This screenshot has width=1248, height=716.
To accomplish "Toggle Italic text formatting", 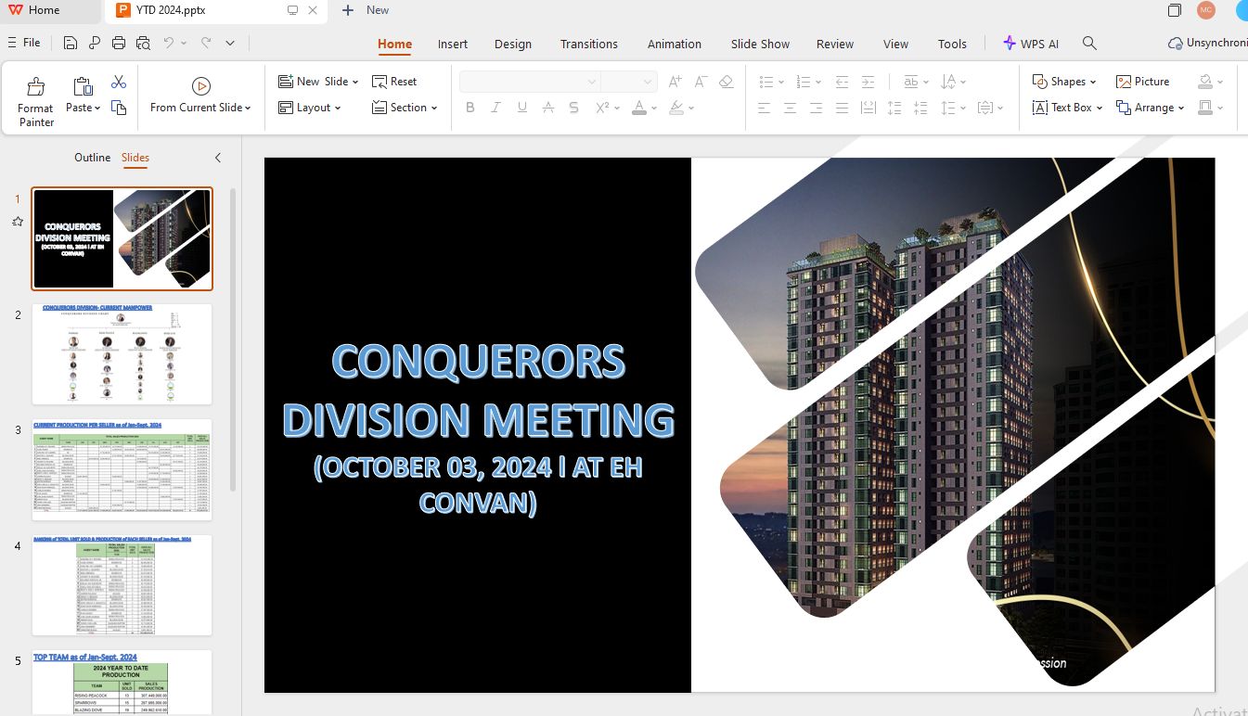I will tap(496, 108).
